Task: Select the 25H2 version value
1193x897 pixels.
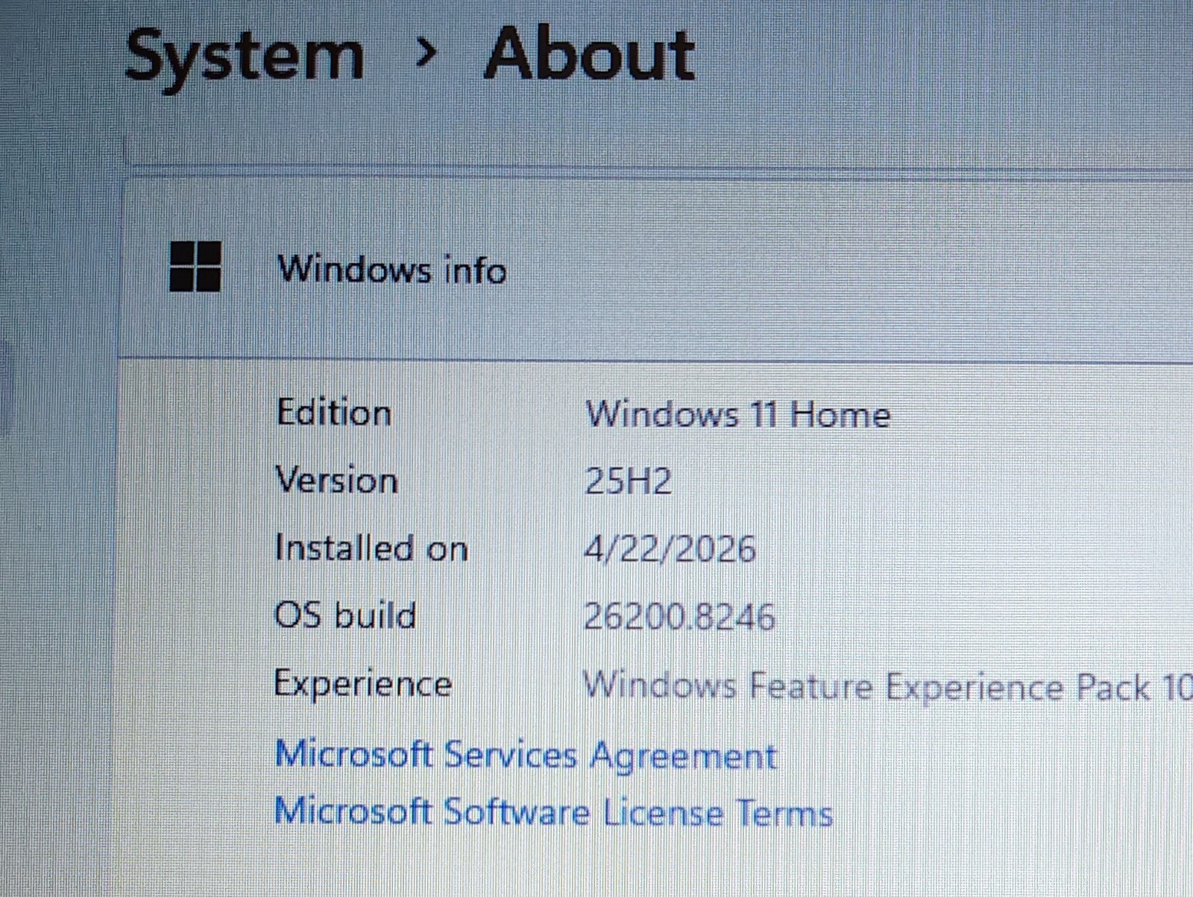Action: click(x=628, y=481)
